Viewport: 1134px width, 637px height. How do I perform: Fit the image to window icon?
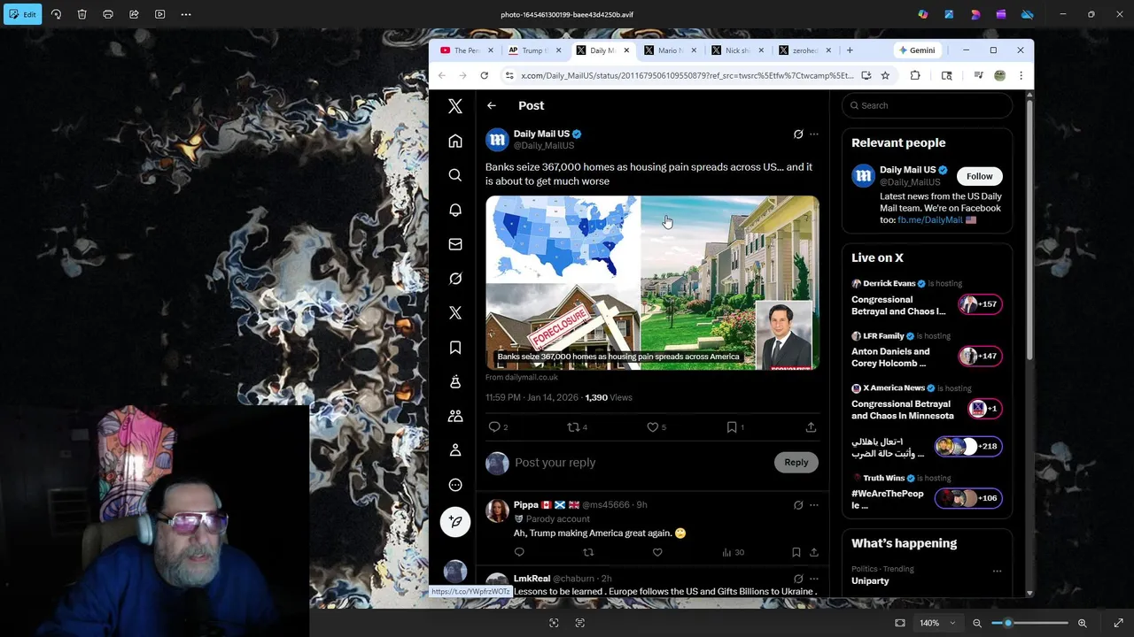coord(900,623)
